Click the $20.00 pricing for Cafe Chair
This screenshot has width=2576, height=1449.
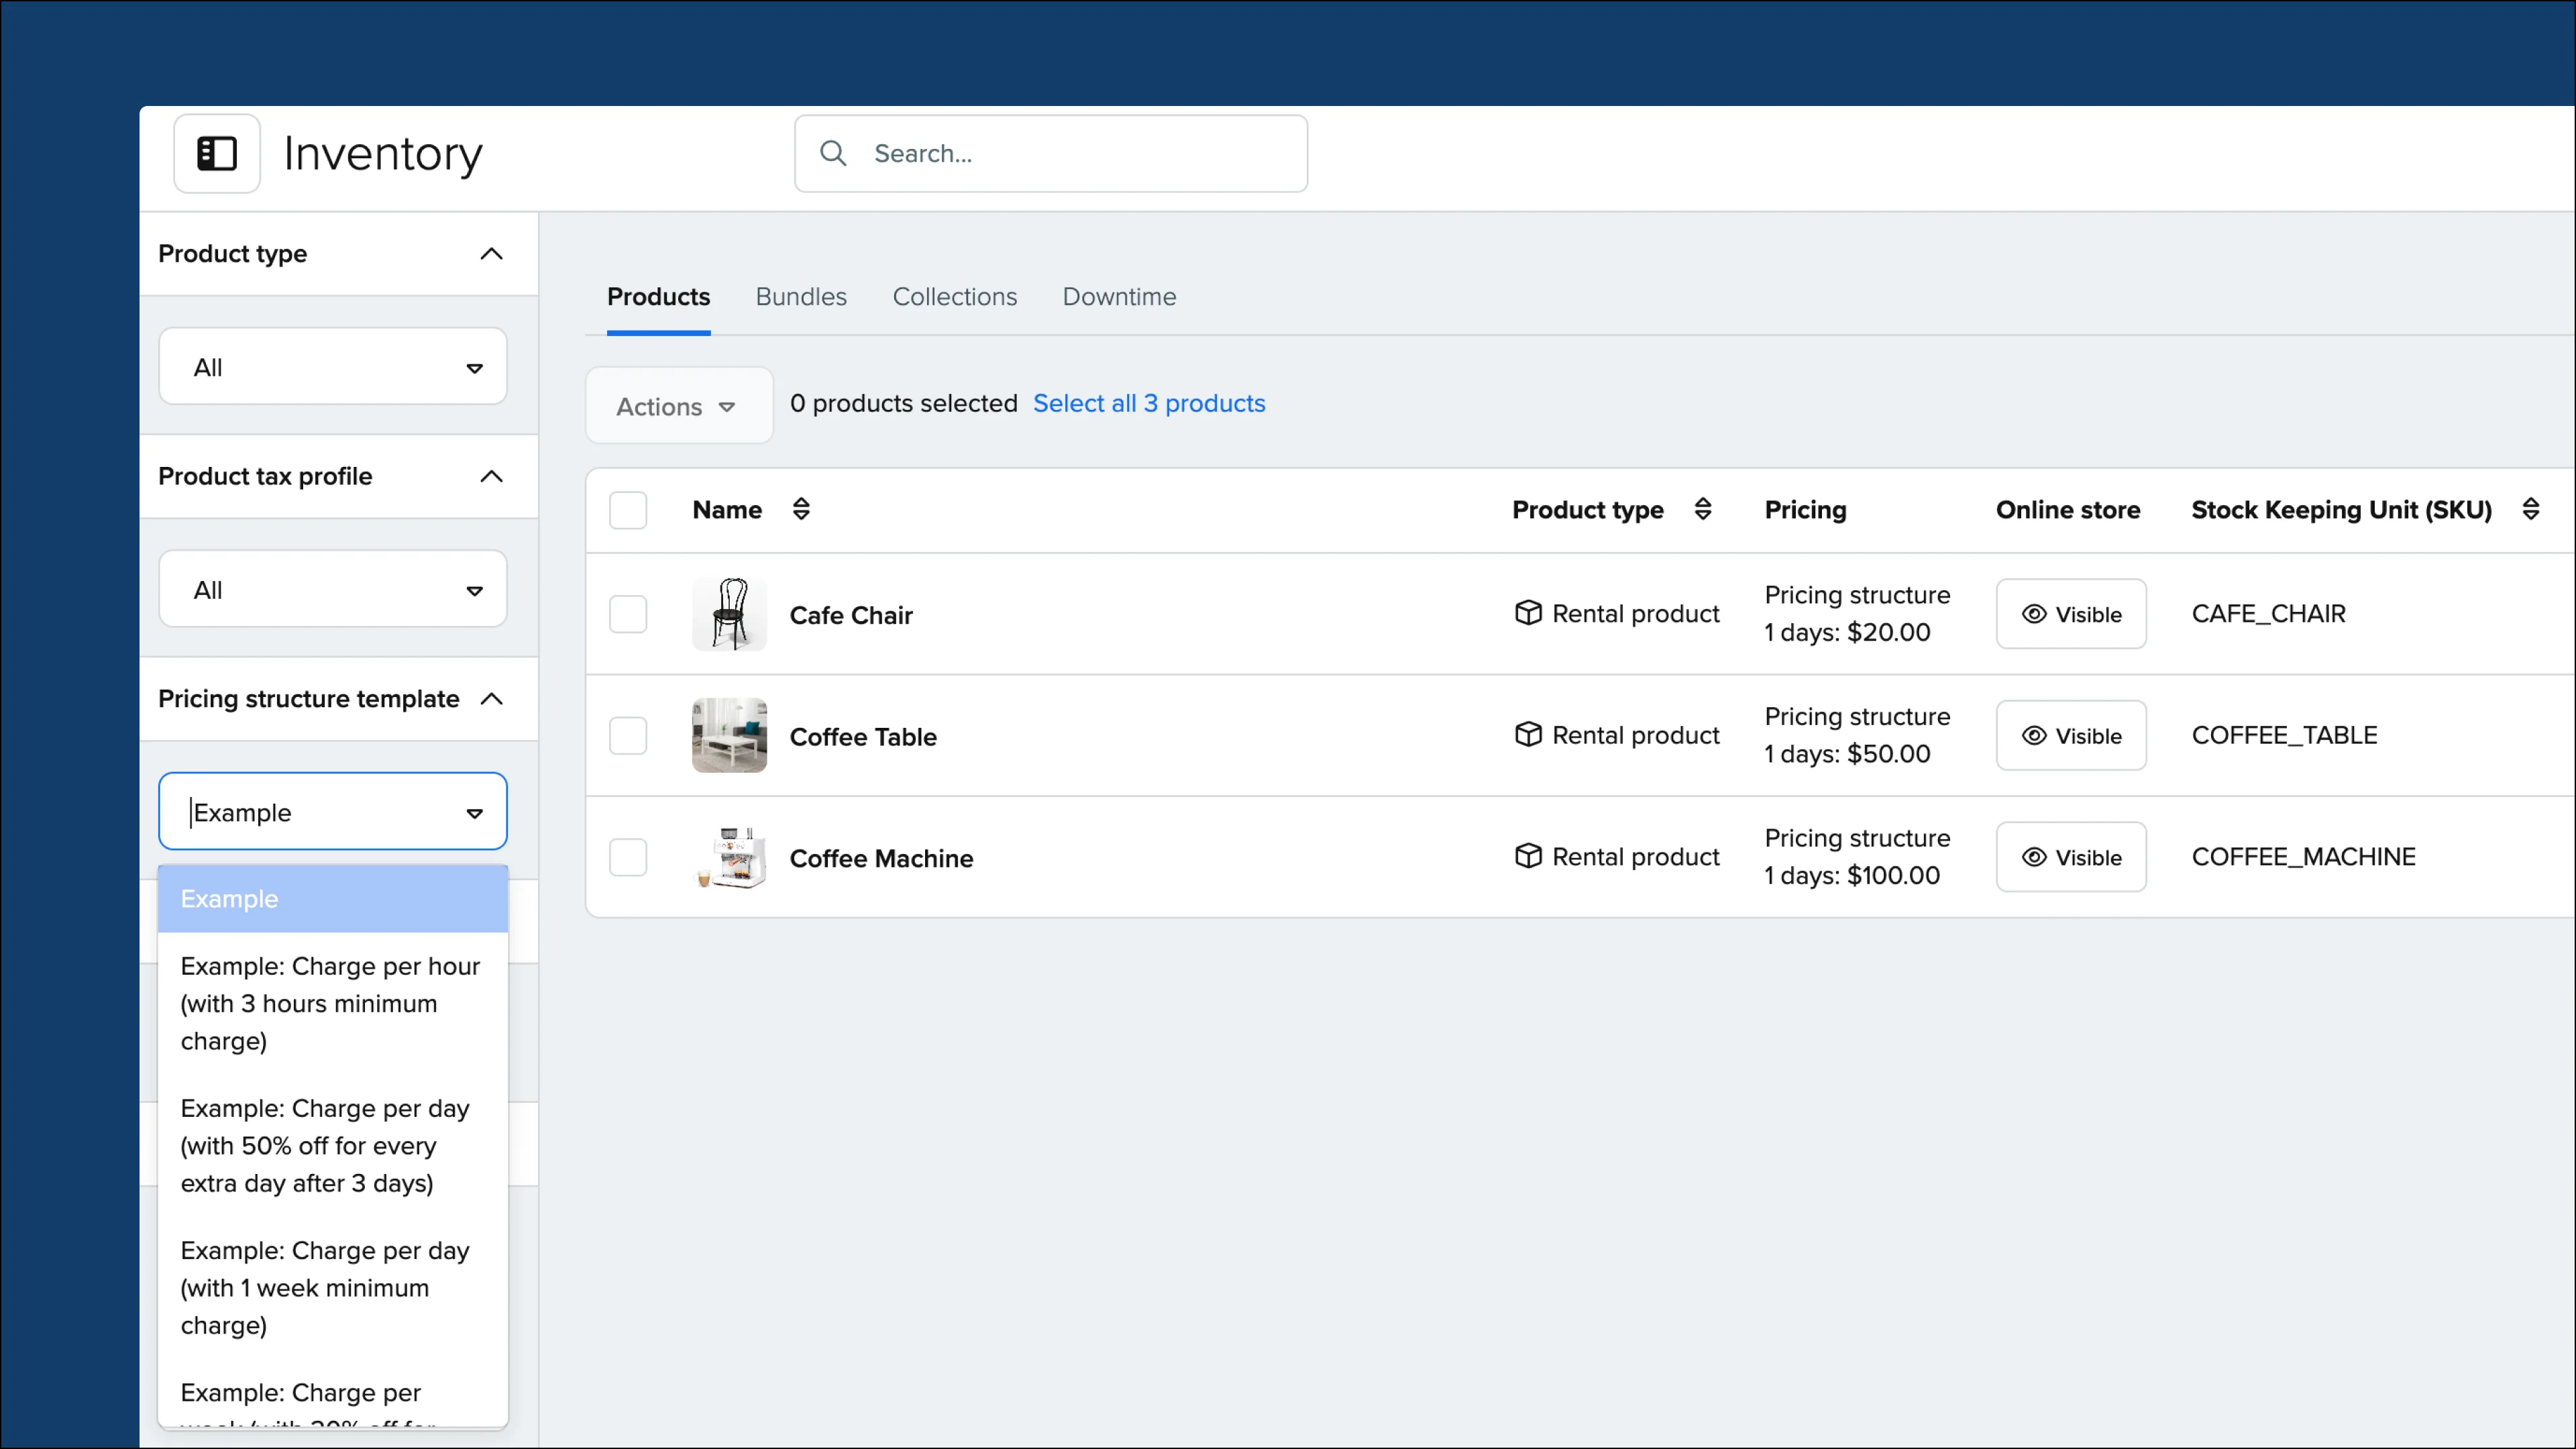point(1889,632)
